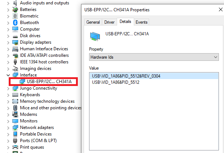The width and height of the screenshot is (224, 153).
Task: Collapse the Interface tree node
Action: [8, 75]
